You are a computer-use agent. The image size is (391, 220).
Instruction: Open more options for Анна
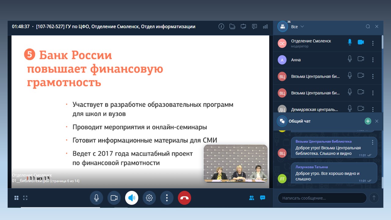pos(373,60)
